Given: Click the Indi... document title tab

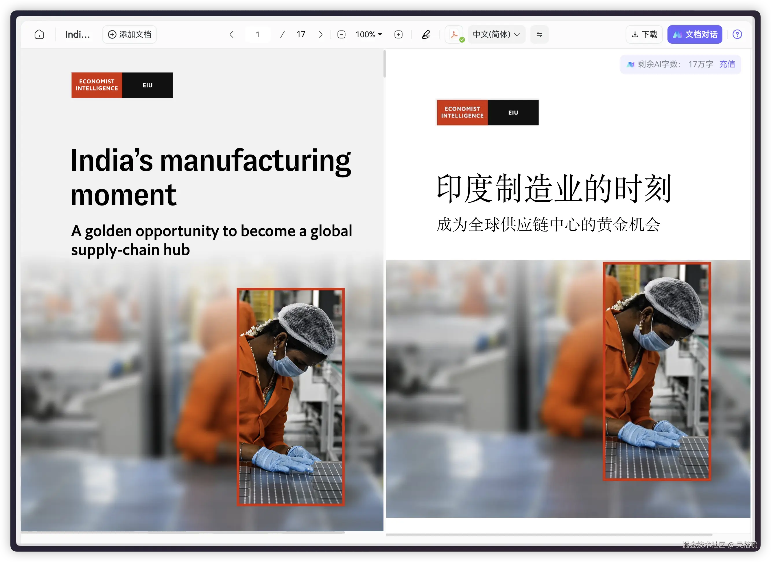Looking at the screenshot, I should click(78, 34).
